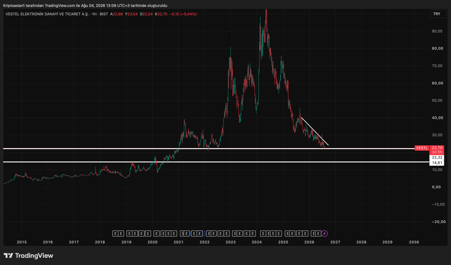Open the TradingView logo link
Image resolution: width=451 pixels, height=265 pixels.
coord(29,256)
